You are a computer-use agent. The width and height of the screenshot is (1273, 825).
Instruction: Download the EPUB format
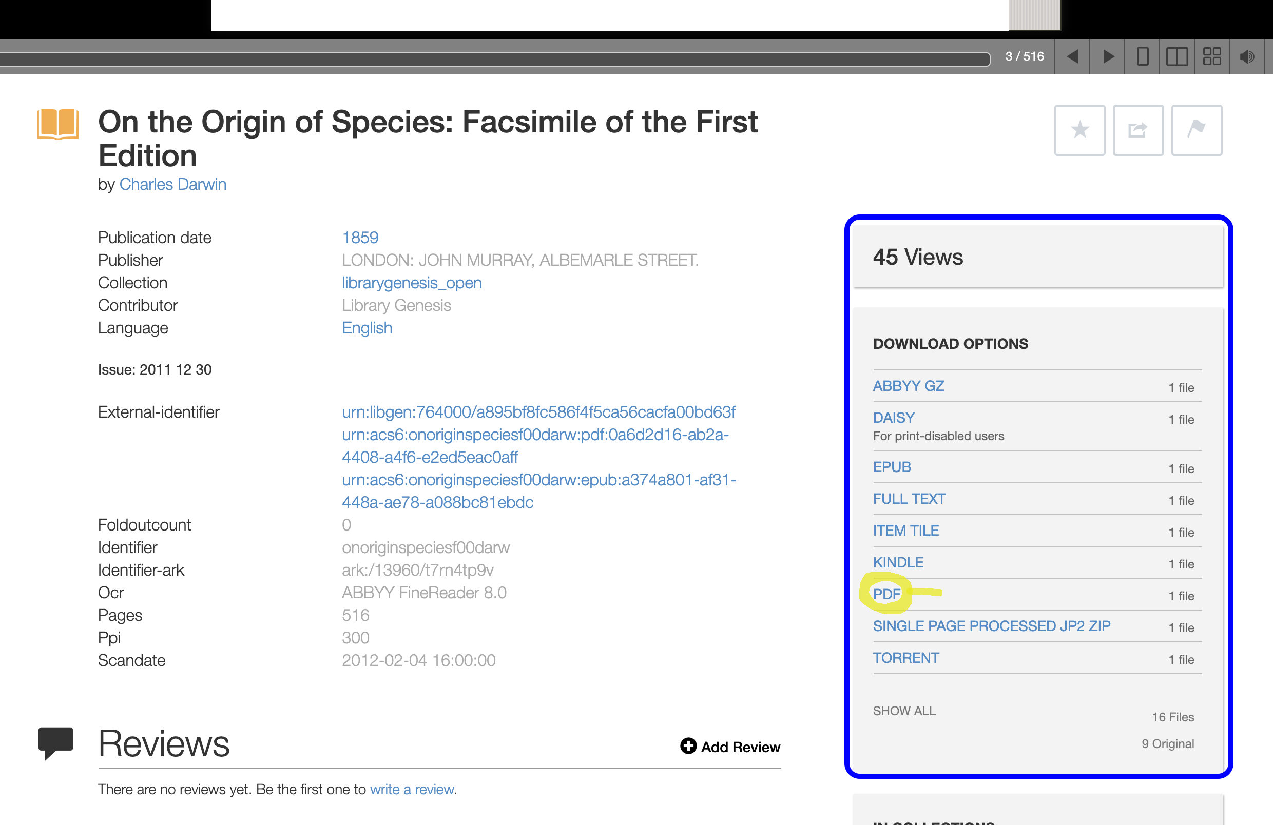pyautogui.click(x=892, y=467)
